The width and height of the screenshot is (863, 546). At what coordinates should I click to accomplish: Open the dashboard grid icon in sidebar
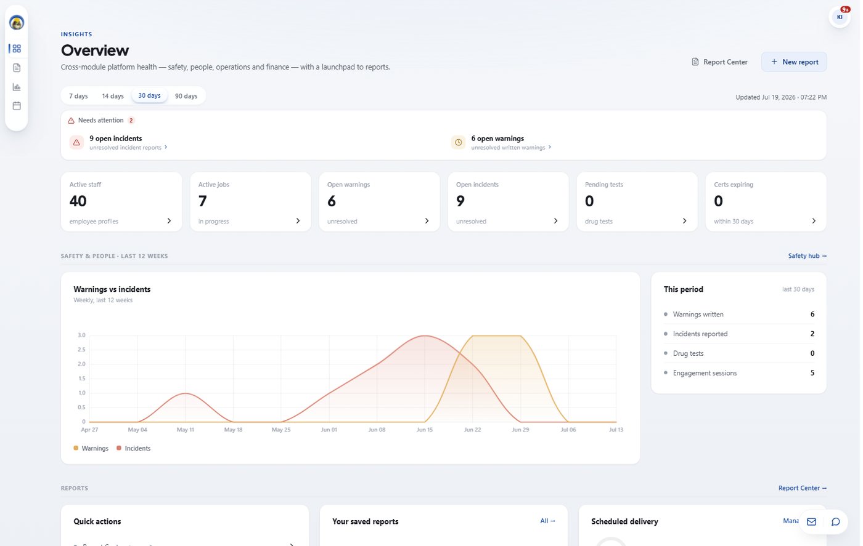pyautogui.click(x=17, y=49)
